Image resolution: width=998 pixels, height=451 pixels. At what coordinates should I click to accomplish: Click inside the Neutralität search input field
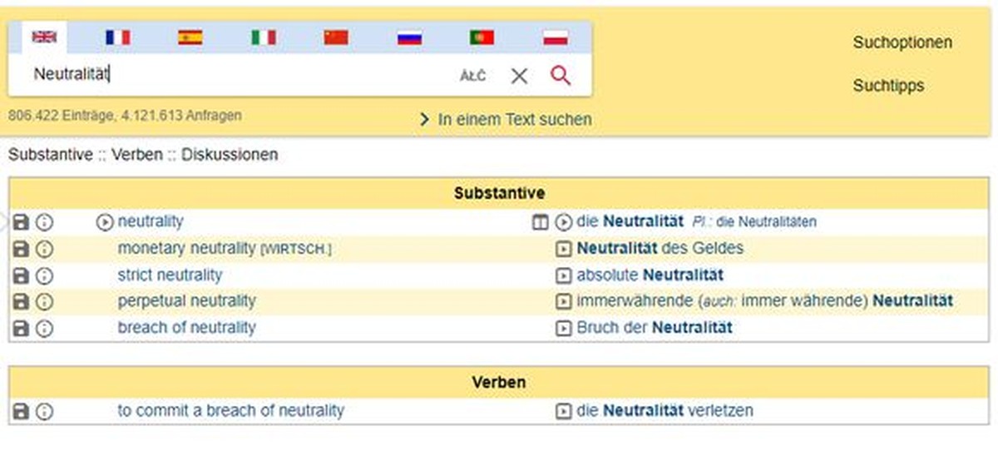pyautogui.click(x=241, y=75)
